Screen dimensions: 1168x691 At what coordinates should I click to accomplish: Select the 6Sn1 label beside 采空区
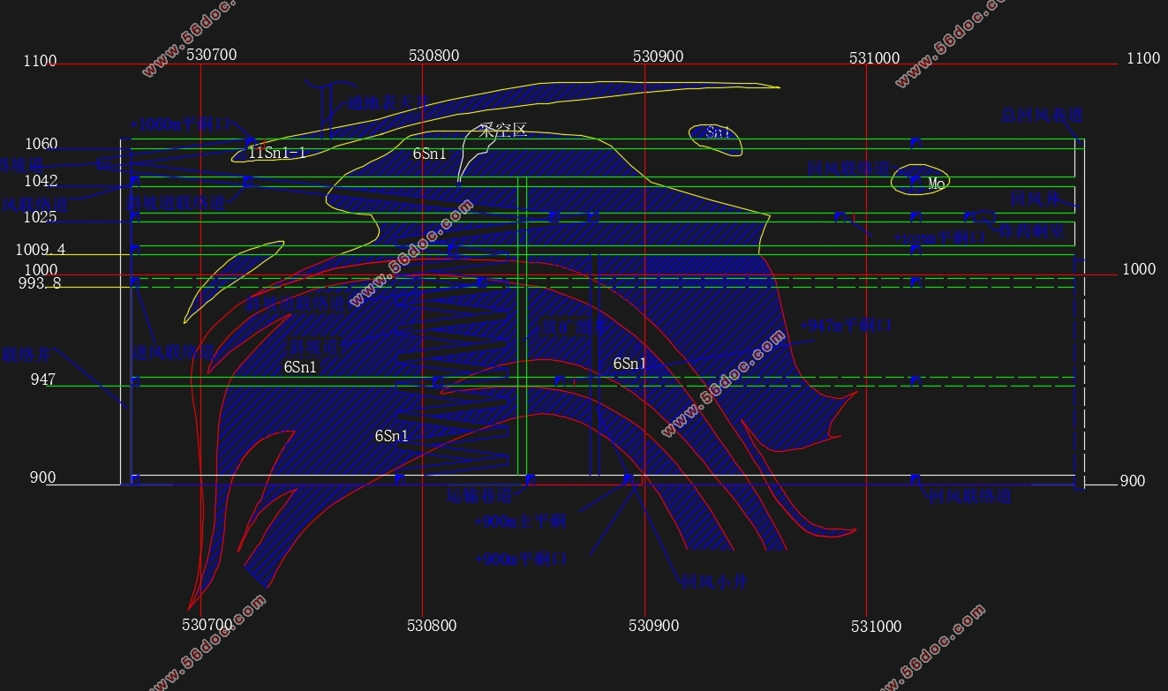(430, 154)
